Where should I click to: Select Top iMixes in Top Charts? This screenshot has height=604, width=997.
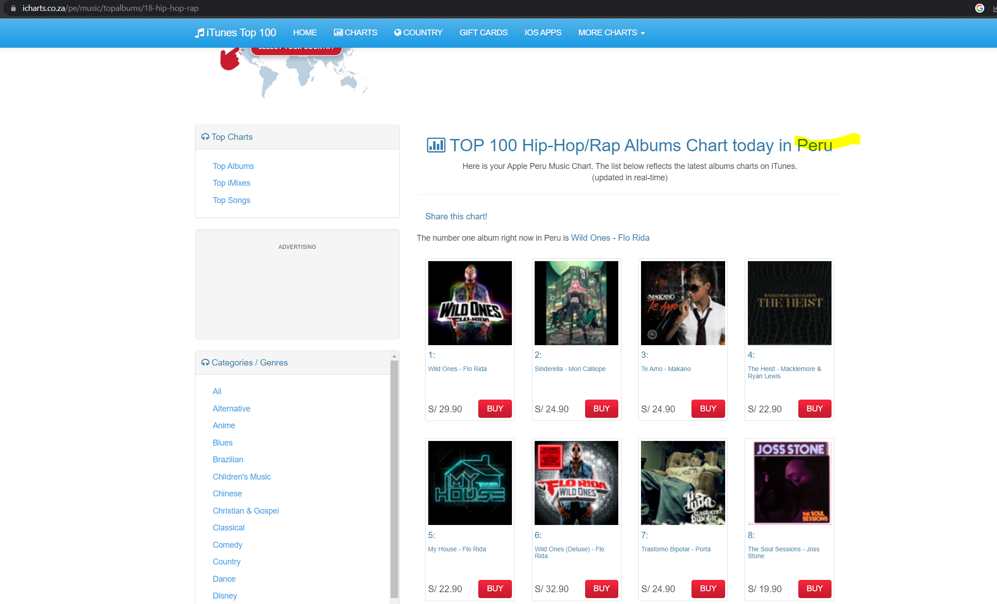coord(231,183)
